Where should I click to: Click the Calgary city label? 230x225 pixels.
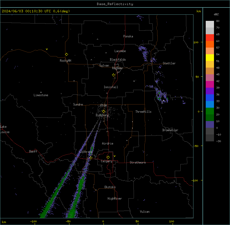coord(107,161)
